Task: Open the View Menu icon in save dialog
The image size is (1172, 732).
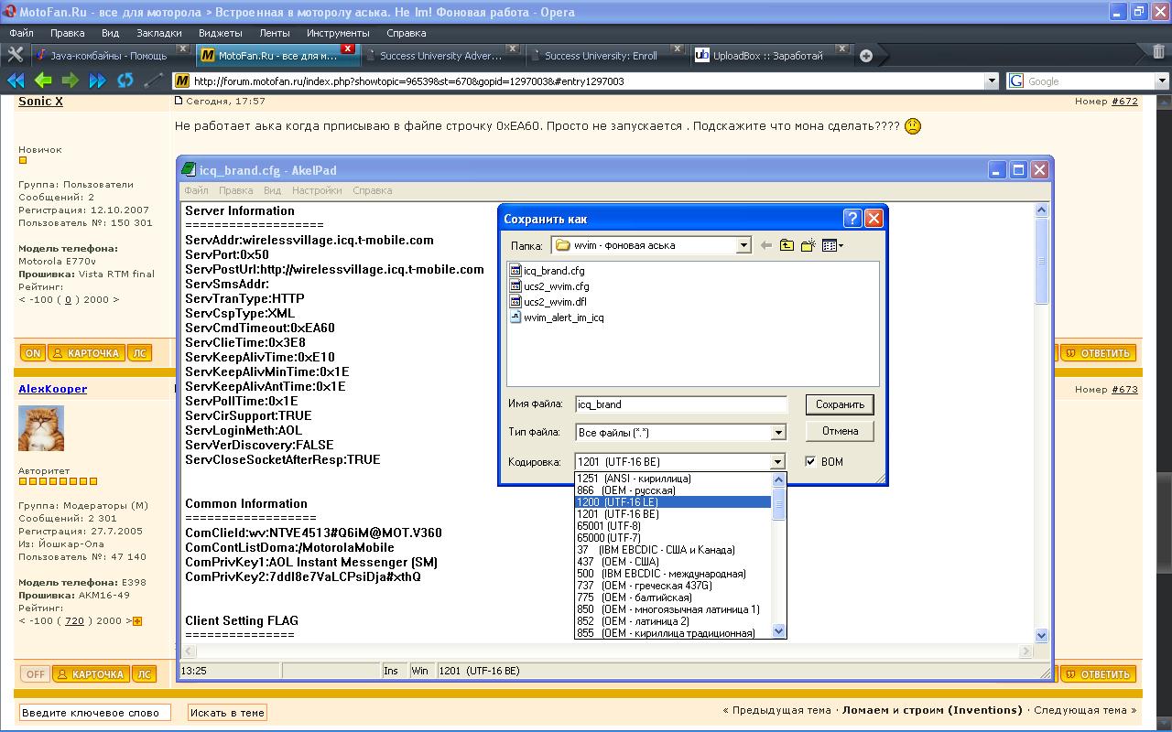Action: pos(832,245)
